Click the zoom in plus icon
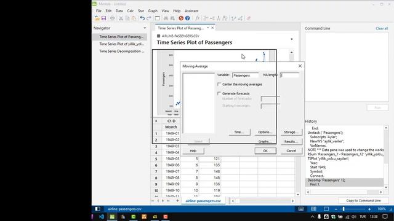The height and width of the screenshot is (221, 394). coord(369,209)
